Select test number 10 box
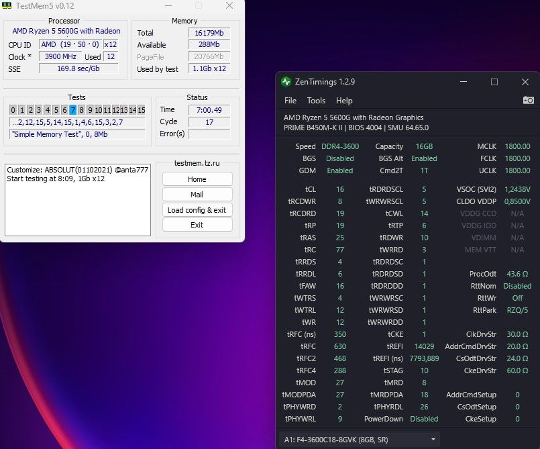 [x=99, y=110]
